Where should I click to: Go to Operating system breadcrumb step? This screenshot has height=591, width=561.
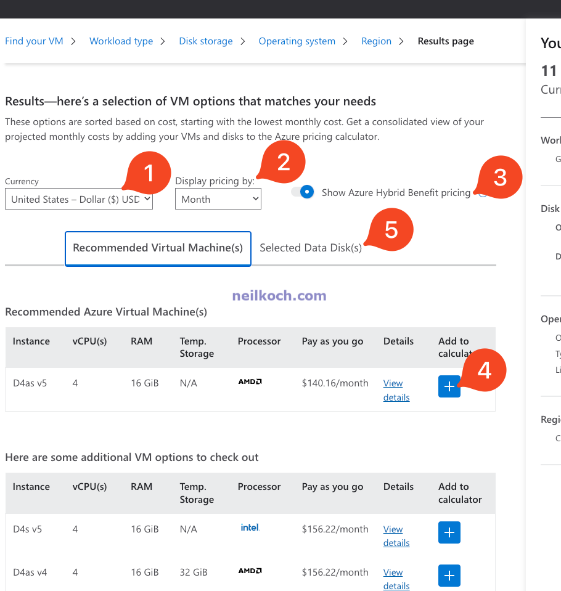[x=297, y=41]
